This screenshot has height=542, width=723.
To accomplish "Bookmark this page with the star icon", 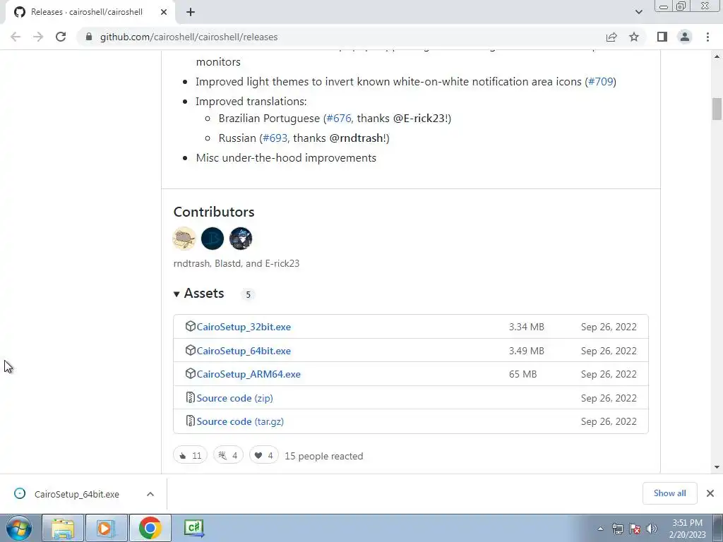I will (x=634, y=37).
